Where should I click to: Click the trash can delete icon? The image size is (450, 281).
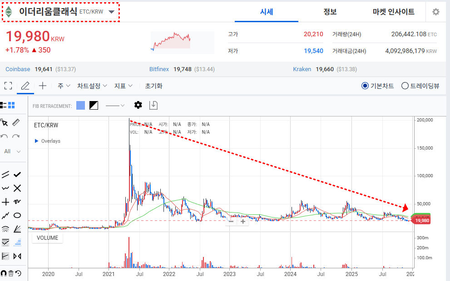[x=11, y=273]
